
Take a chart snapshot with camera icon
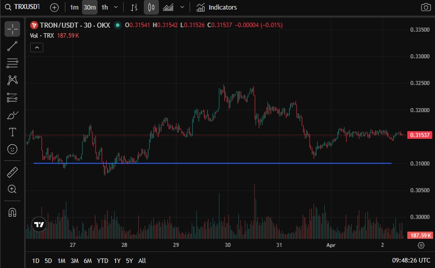click(425, 8)
